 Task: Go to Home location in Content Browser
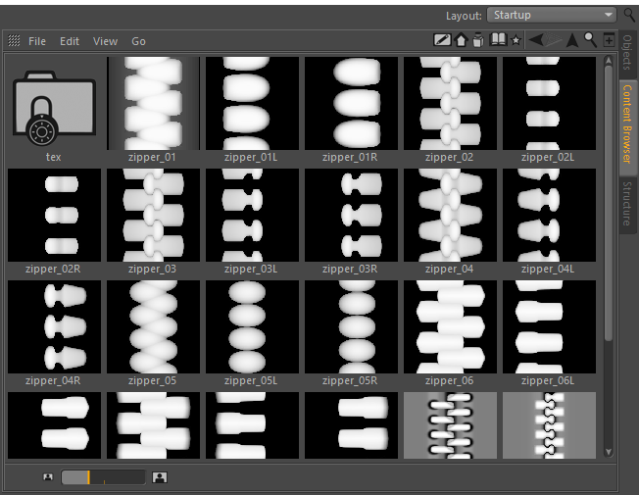(x=461, y=40)
